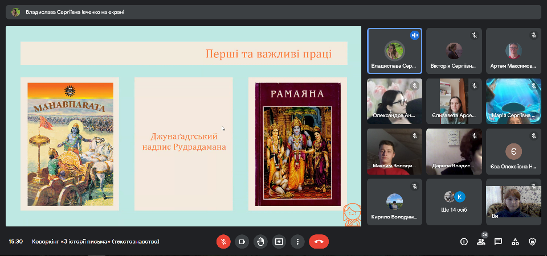The width and height of the screenshot is (547, 256).
Task: Raise your hand in the meeting
Action: [260, 241]
